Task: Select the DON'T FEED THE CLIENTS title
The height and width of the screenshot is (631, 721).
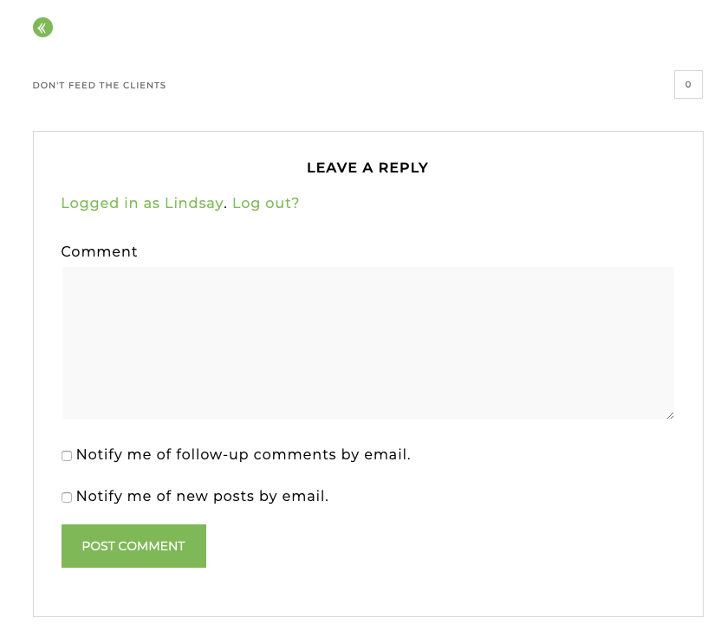Action: [x=99, y=86]
